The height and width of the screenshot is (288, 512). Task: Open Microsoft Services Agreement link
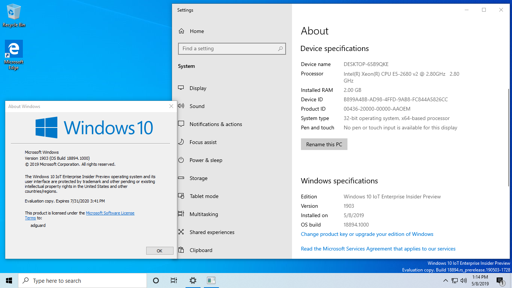tap(378, 249)
